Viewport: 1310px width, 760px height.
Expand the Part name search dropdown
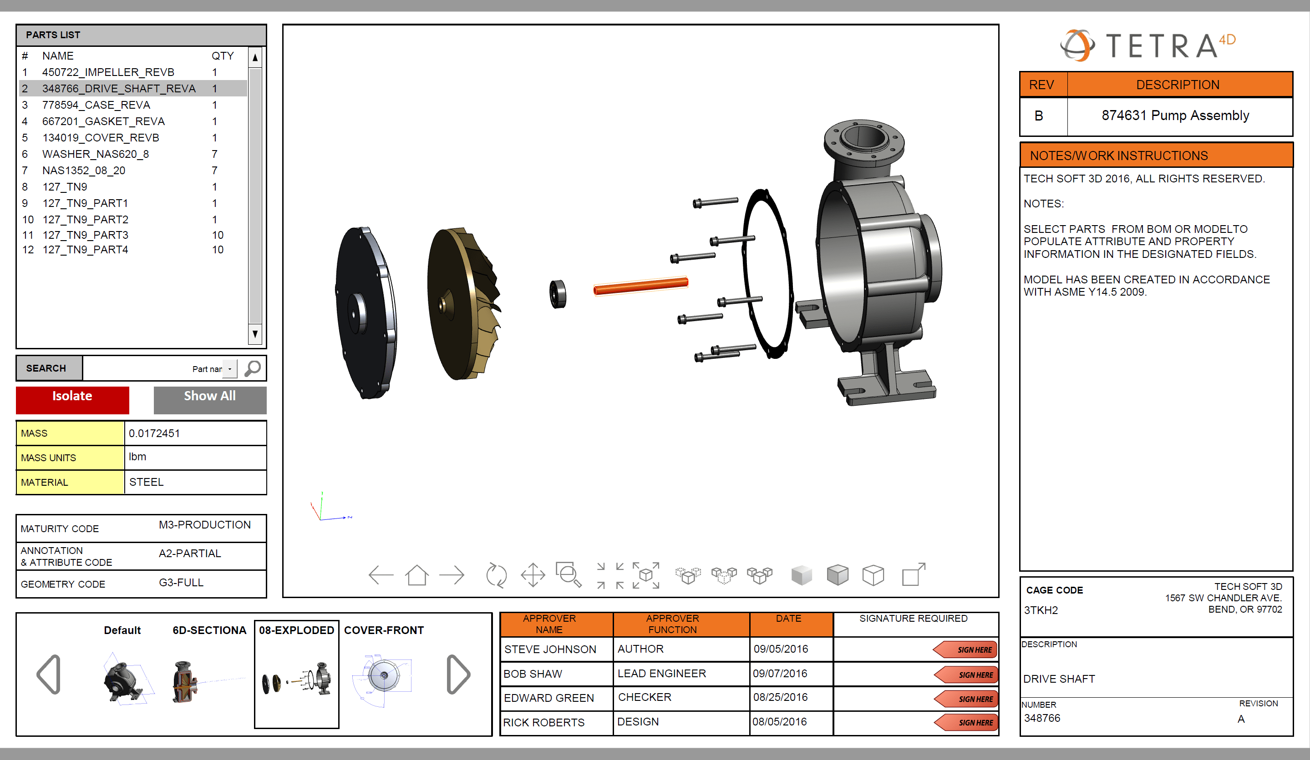(x=232, y=367)
